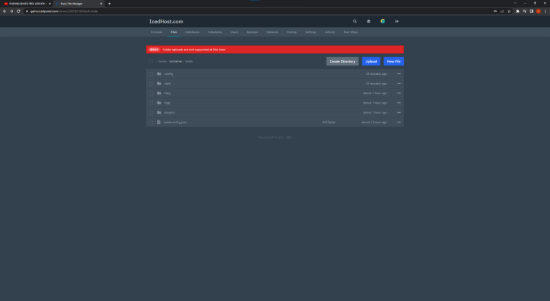Navigate to container in the breadcrumb path
The image size is (550, 301).
coord(175,62)
